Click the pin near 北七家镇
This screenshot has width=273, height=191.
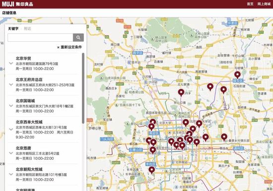click(x=181, y=93)
